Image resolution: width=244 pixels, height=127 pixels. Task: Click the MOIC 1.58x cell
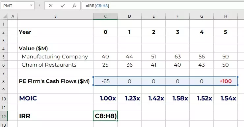coord(177,98)
